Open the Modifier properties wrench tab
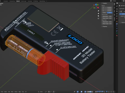 pyautogui.click(x=117, y=24)
